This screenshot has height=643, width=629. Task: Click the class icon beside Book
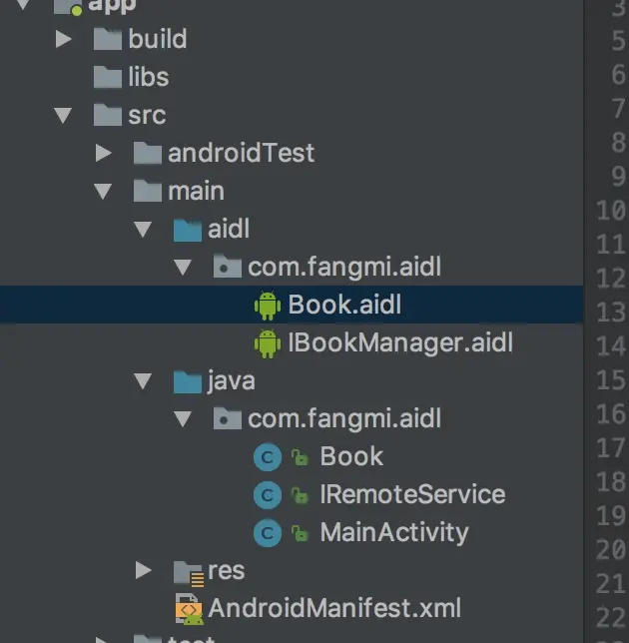click(268, 457)
